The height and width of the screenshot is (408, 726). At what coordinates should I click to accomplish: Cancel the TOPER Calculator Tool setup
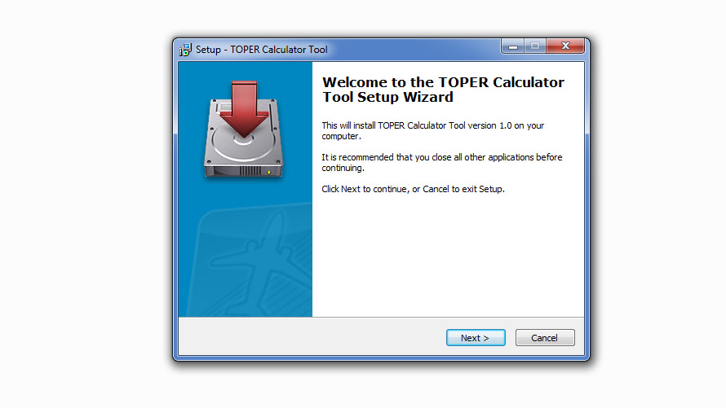(545, 338)
